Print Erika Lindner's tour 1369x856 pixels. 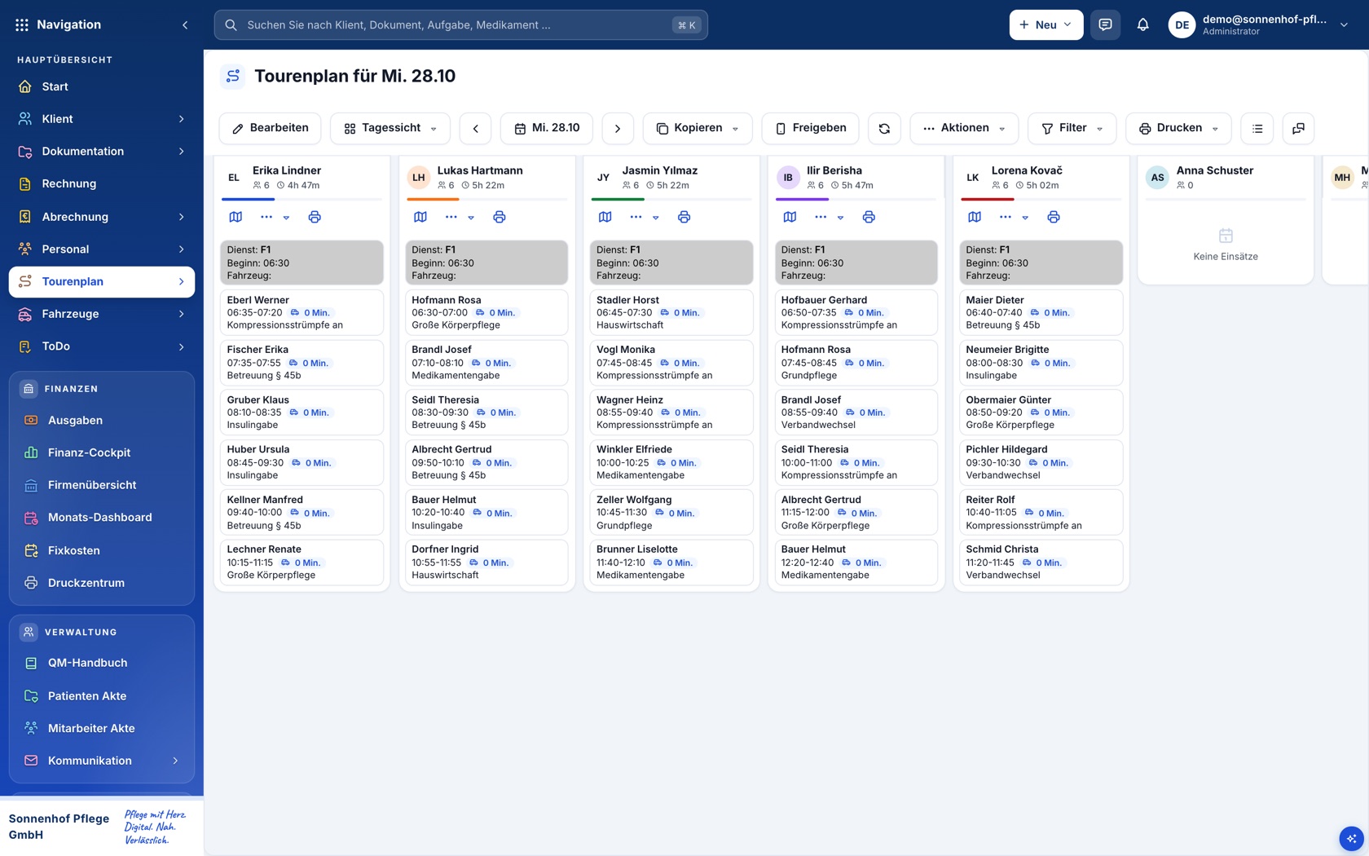click(315, 217)
